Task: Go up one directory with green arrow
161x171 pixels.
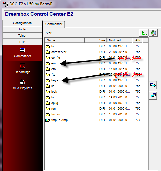Action: point(144,33)
